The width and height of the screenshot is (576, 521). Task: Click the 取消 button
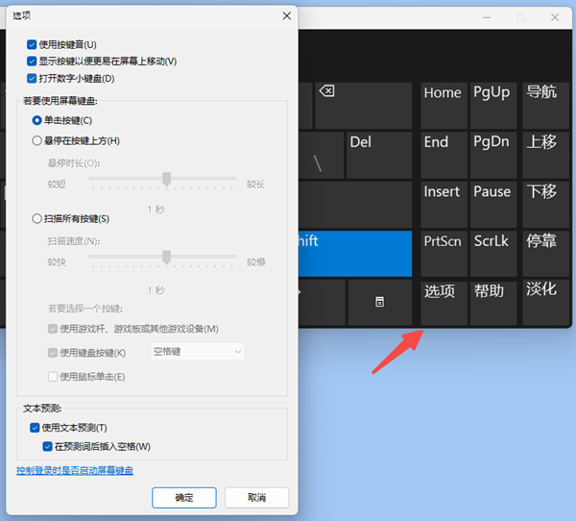256,498
